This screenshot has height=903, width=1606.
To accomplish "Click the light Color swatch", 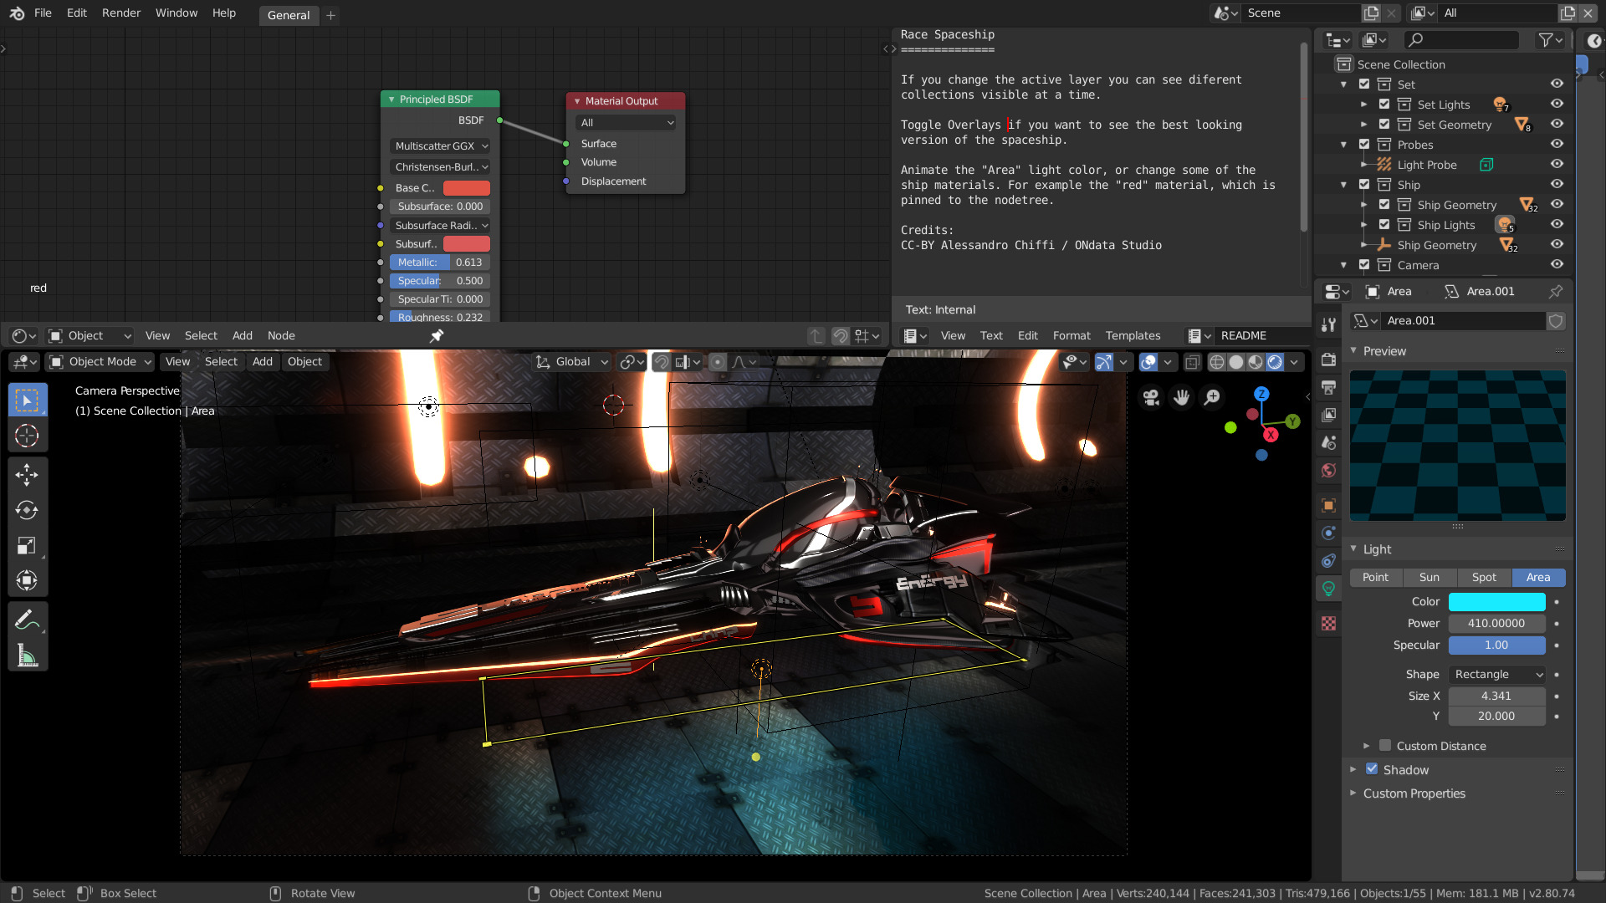I will coord(1496,601).
